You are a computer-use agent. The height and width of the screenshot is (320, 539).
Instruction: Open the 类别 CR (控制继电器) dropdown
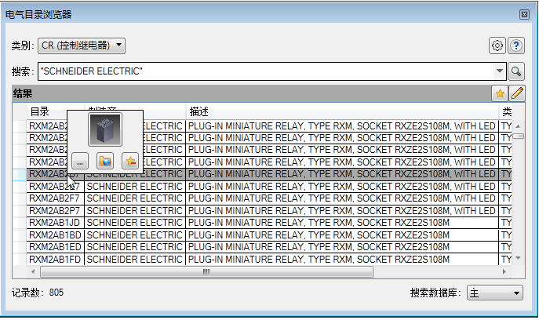pyautogui.click(x=82, y=45)
